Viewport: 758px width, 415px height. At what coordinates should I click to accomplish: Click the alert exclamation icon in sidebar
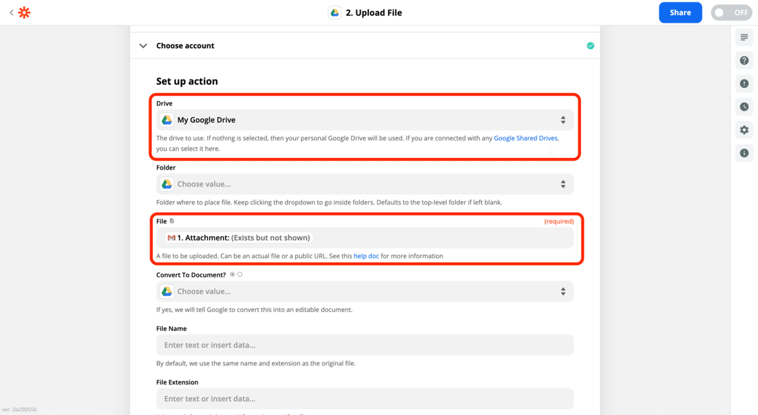744,83
